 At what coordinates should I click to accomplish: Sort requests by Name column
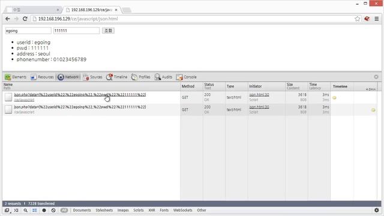point(91,86)
